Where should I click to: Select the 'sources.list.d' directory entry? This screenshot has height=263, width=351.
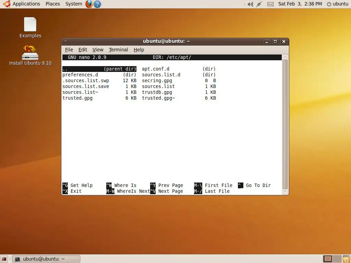pyautogui.click(x=179, y=75)
